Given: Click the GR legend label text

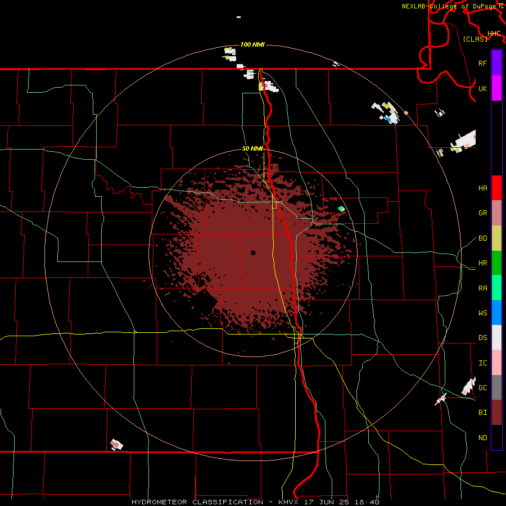Looking at the screenshot, I should click(x=482, y=213).
